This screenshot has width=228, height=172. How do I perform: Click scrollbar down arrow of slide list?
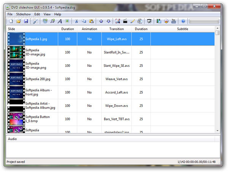pos(217,131)
